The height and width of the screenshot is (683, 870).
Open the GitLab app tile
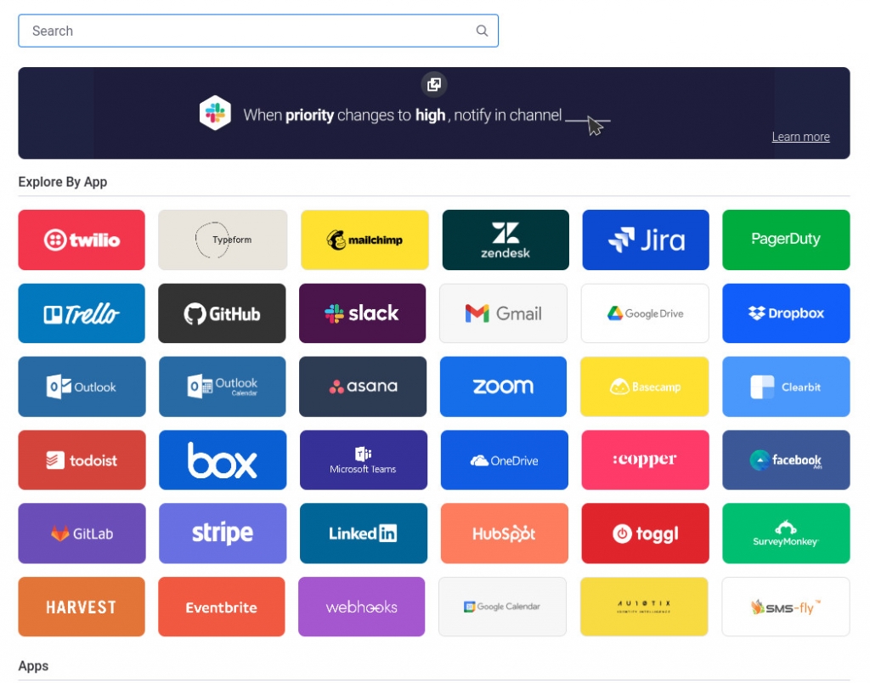82,533
